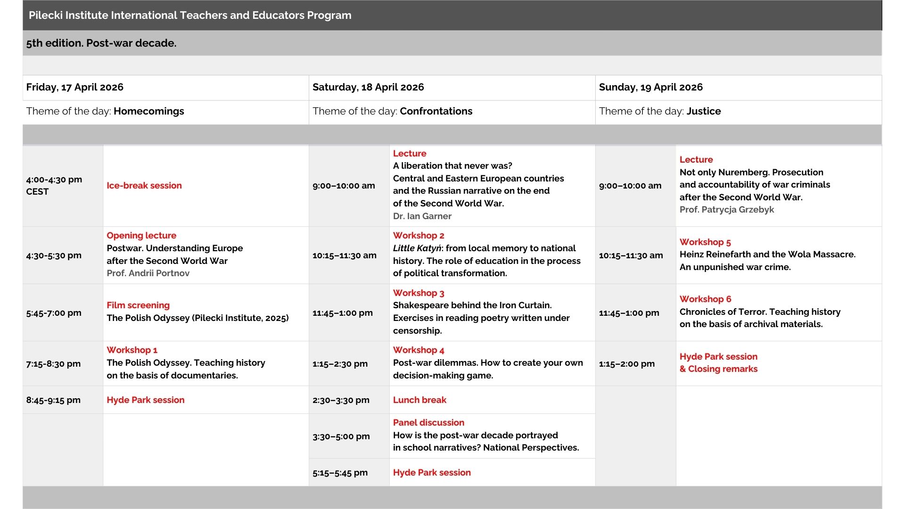Click Saturday's Hyde Park session

pyautogui.click(x=432, y=473)
